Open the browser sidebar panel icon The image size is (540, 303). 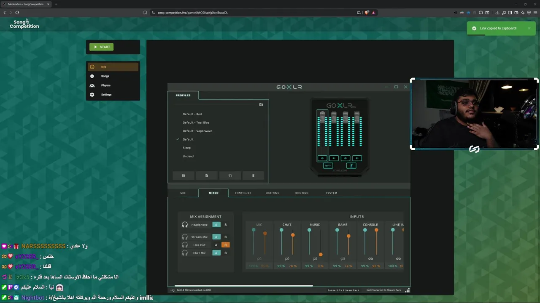click(x=510, y=13)
